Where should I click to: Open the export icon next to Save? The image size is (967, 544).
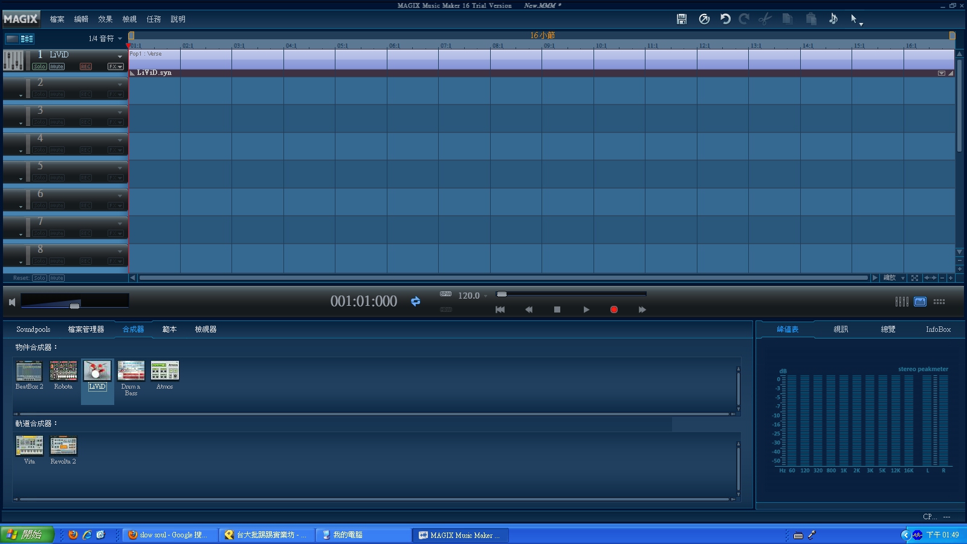tap(704, 19)
